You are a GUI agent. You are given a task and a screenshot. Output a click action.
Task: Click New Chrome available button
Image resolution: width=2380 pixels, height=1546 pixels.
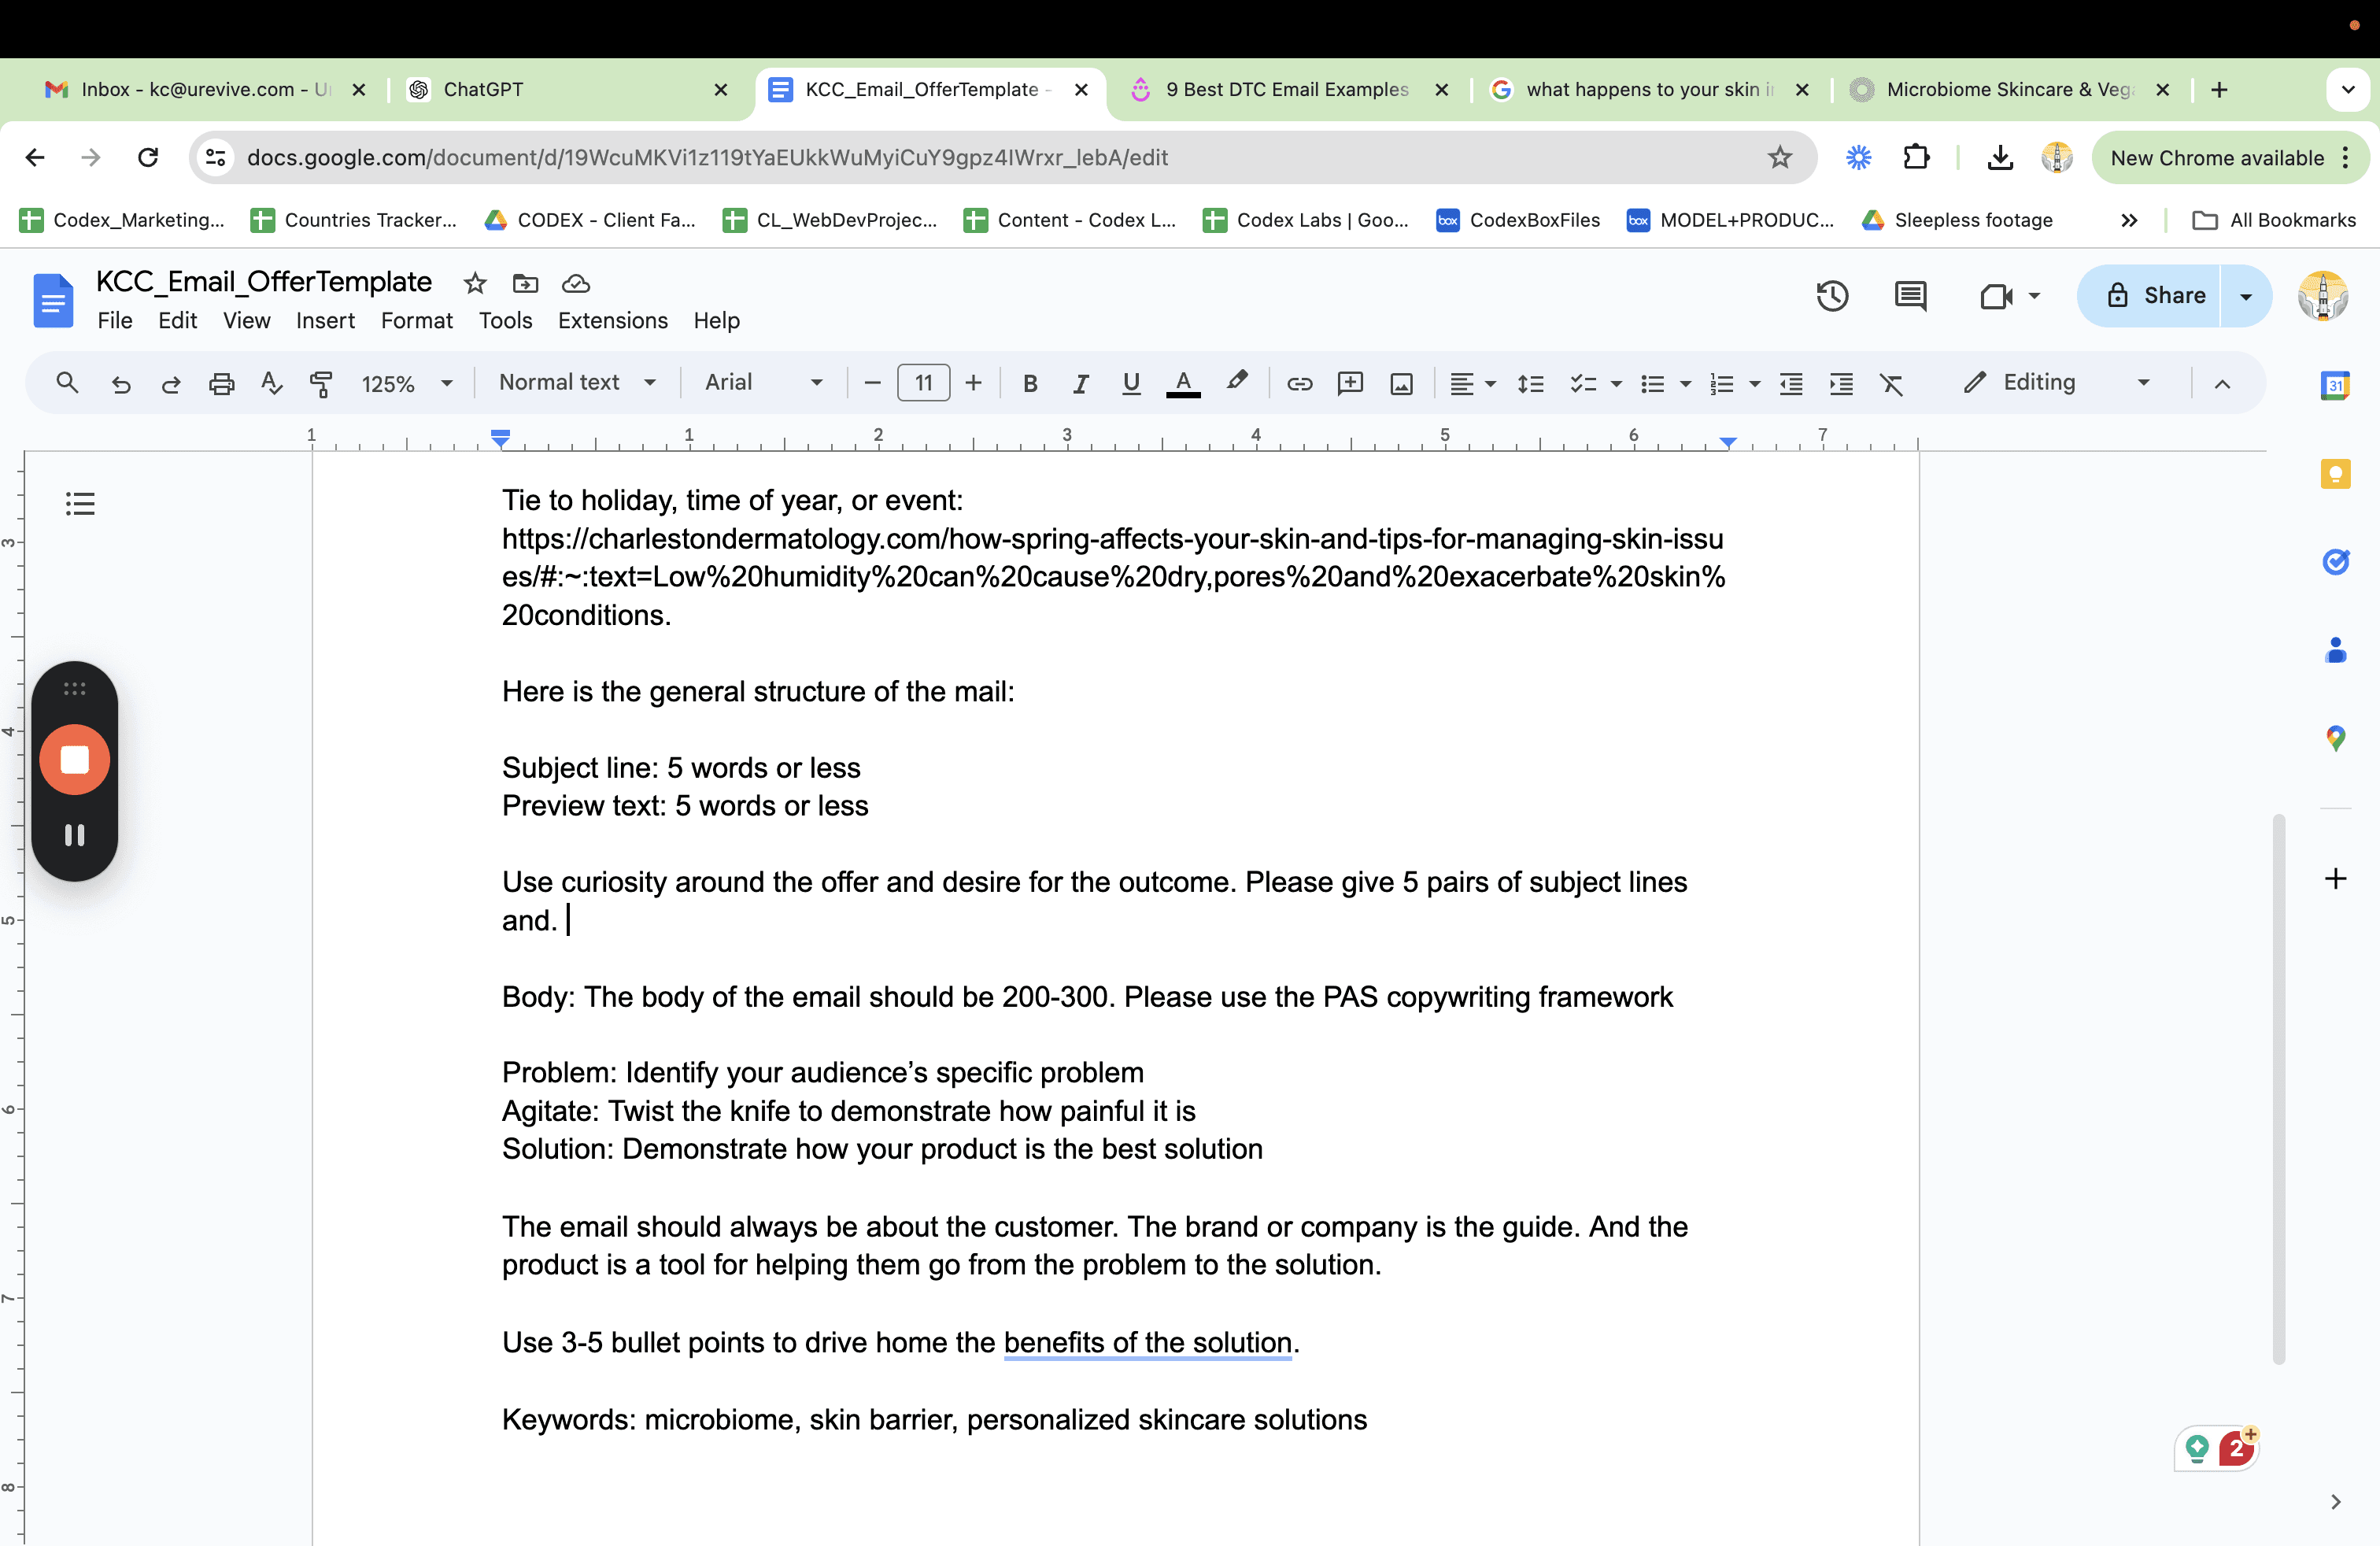2230,158
